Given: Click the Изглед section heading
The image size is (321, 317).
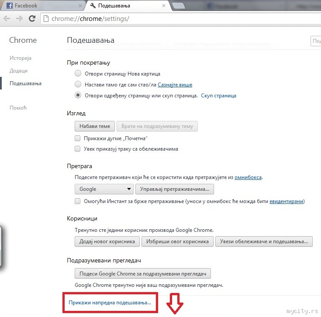Looking at the screenshot, I should click(x=76, y=113).
